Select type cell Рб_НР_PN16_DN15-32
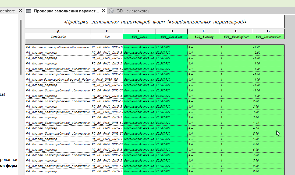This screenshot has height=175, width=295. [x=107, y=47]
